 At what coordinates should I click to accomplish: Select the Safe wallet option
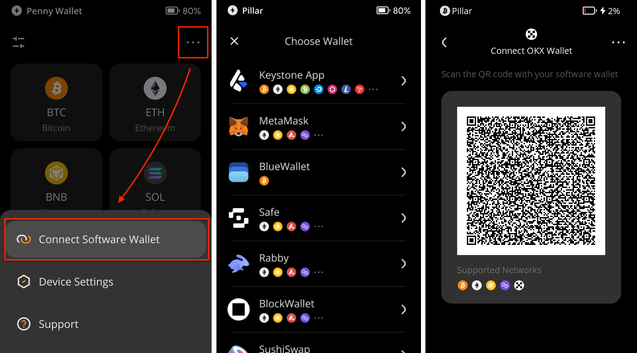[x=317, y=218]
